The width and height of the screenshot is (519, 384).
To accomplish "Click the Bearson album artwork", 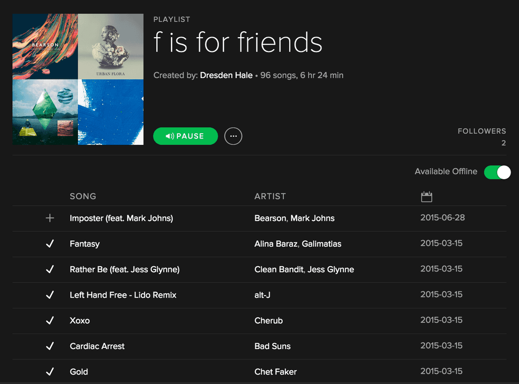I will point(45,46).
